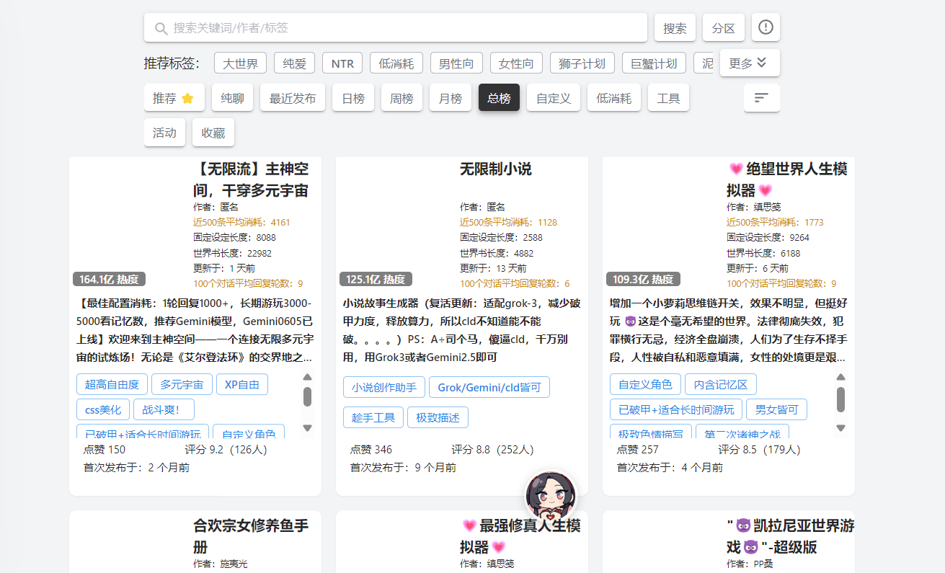The height and width of the screenshot is (573, 945).
Task: Expand the 更多 tags list
Action: click(x=749, y=63)
